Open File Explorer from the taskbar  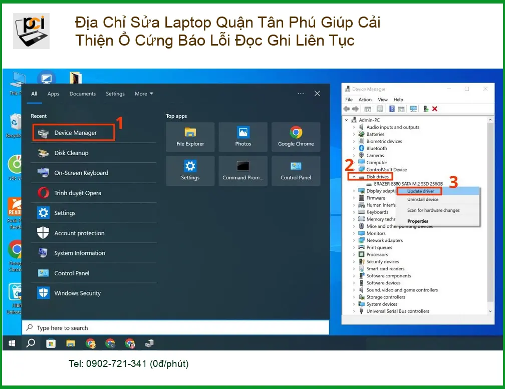coord(71,343)
